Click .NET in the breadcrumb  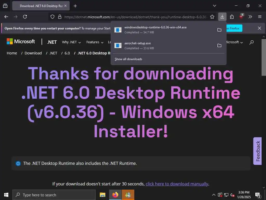click(53, 53)
